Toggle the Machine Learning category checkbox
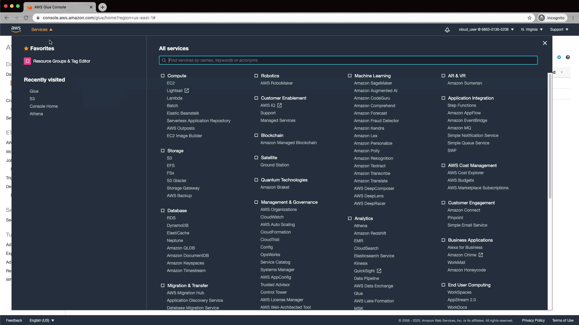 [350, 76]
